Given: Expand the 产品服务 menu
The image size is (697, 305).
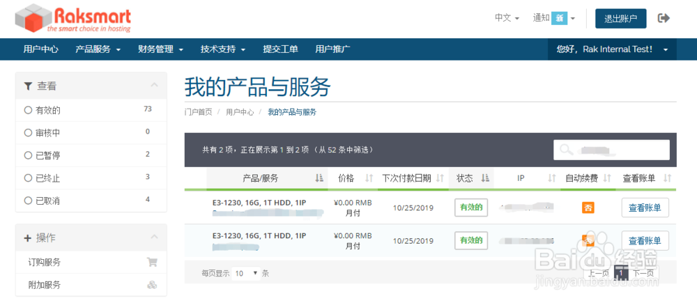Looking at the screenshot, I should click(98, 49).
